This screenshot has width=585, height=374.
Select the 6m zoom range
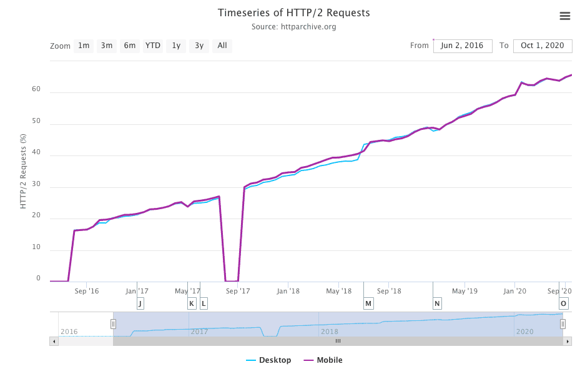point(129,46)
